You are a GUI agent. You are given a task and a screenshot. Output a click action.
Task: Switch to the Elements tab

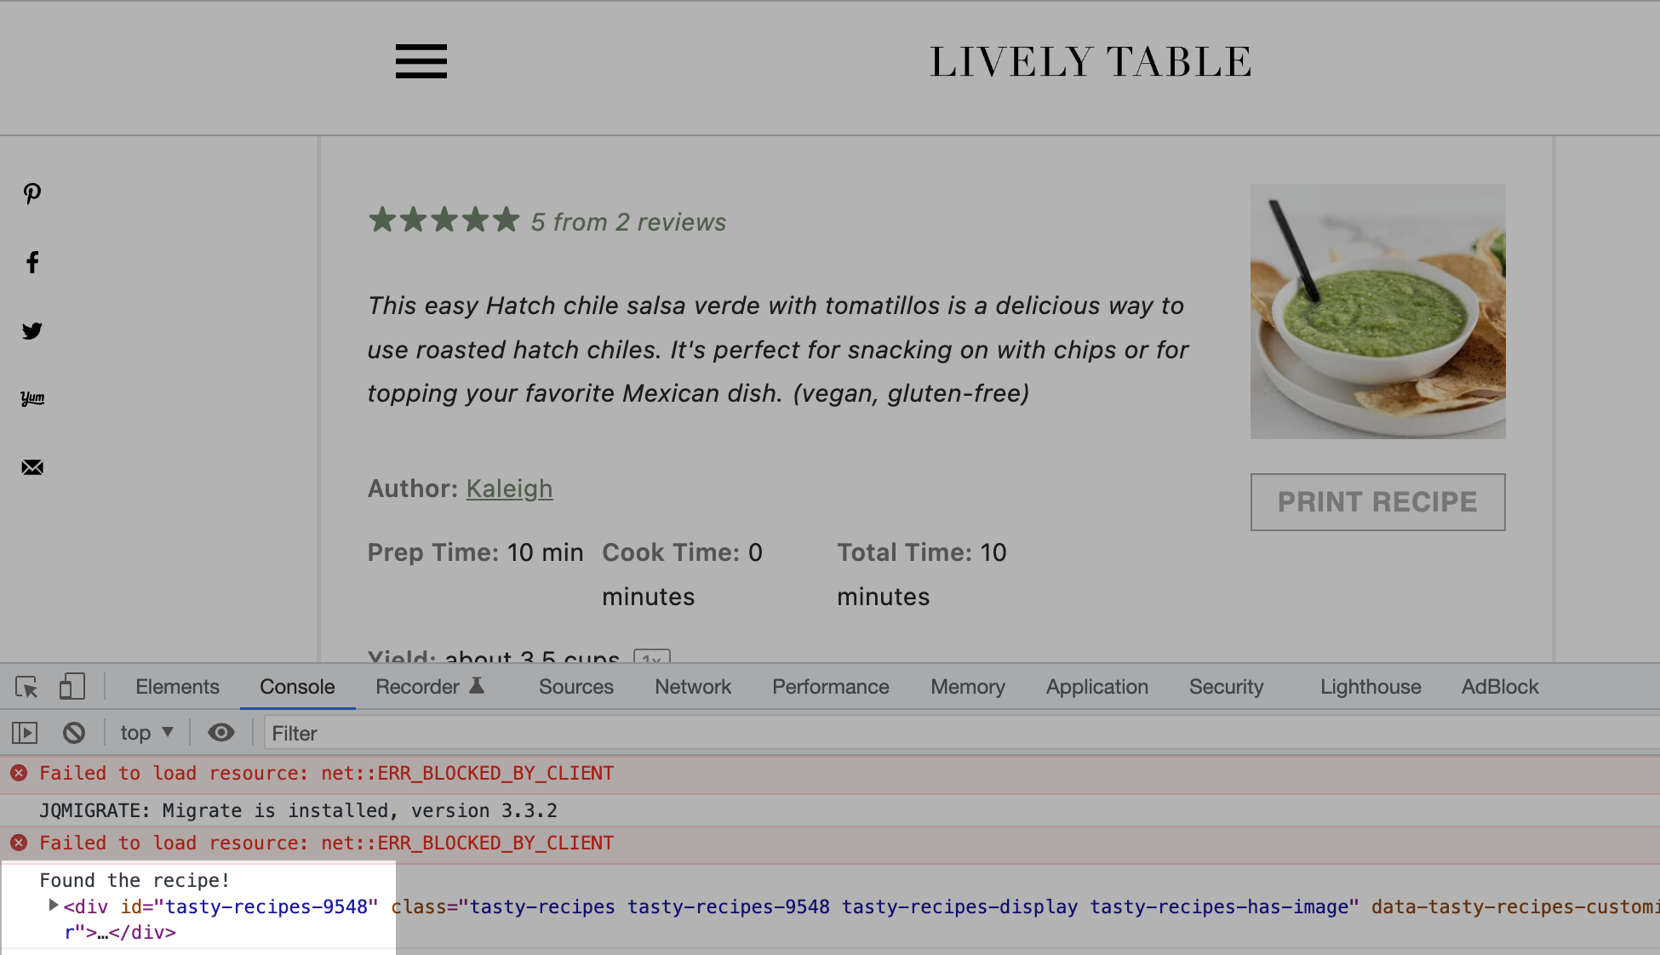(177, 687)
